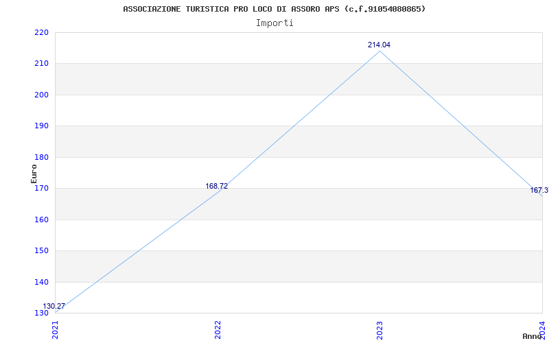Click the 130 y-axis tick label
The width and height of the screenshot is (549, 343).
coord(41,313)
